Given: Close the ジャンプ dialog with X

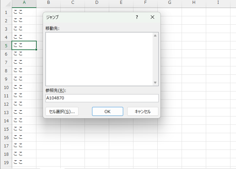Looking at the screenshot, I should [x=152, y=17].
